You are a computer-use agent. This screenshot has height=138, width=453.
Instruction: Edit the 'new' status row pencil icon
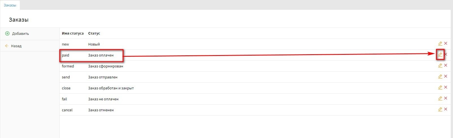(x=440, y=44)
